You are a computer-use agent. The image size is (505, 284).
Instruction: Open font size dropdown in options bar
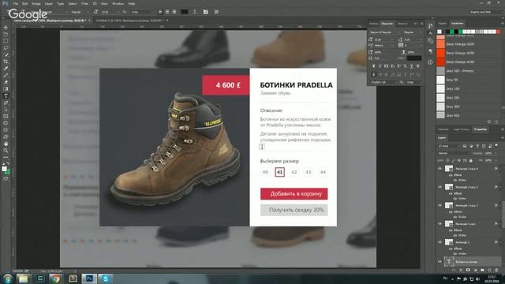pos(110,12)
